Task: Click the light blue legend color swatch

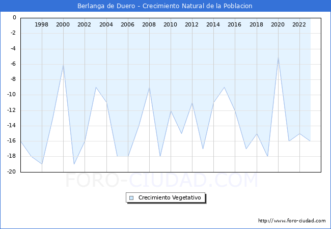Action: coord(131,198)
